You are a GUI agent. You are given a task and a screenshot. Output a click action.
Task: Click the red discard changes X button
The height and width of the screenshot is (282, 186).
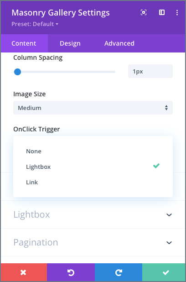[24, 272]
